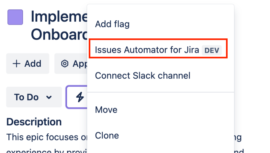The width and height of the screenshot is (270, 153).
Task: Click the lightning bolt automation icon
Action: pyautogui.click(x=80, y=97)
